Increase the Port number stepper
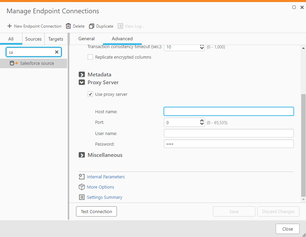Viewport: 306px width, 237px height. [x=202, y=120]
